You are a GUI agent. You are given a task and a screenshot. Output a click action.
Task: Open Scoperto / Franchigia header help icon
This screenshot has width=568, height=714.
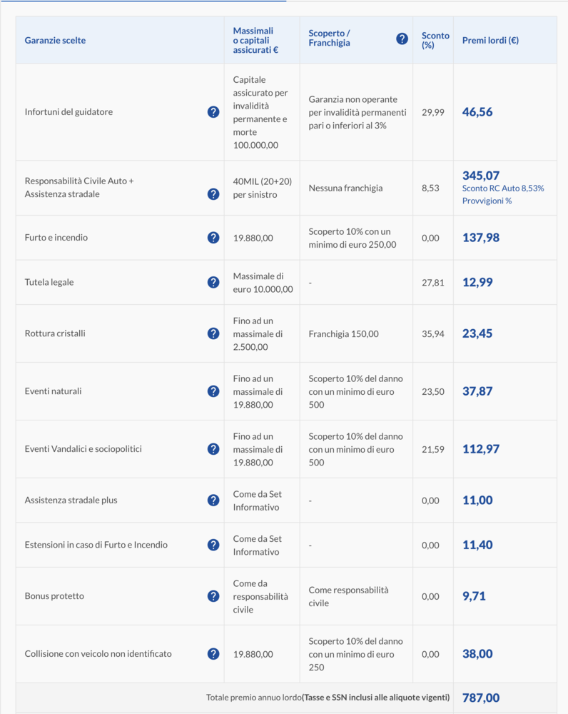pyautogui.click(x=402, y=39)
